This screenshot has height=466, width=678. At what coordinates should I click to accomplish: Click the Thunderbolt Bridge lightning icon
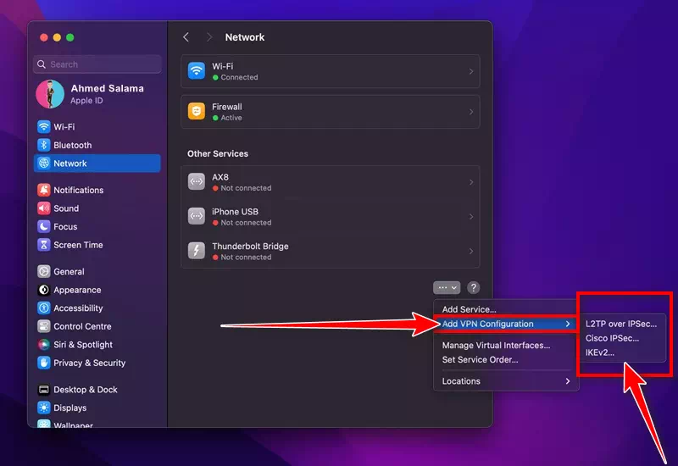(x=197, y=251)
